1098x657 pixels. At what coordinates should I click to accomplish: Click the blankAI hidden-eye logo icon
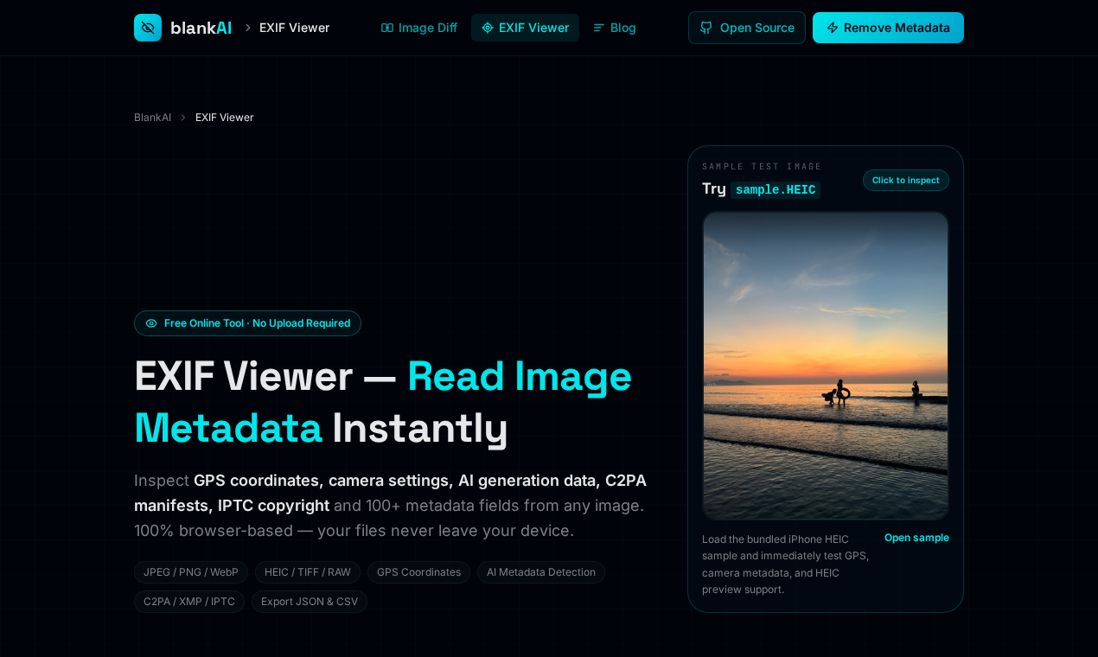[x=147, y=27]
